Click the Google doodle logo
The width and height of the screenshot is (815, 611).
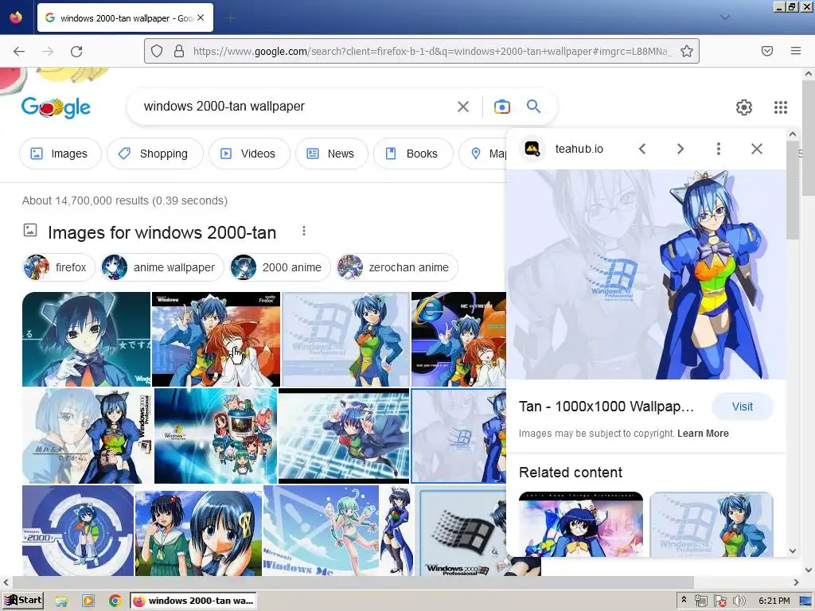point(56,107)
